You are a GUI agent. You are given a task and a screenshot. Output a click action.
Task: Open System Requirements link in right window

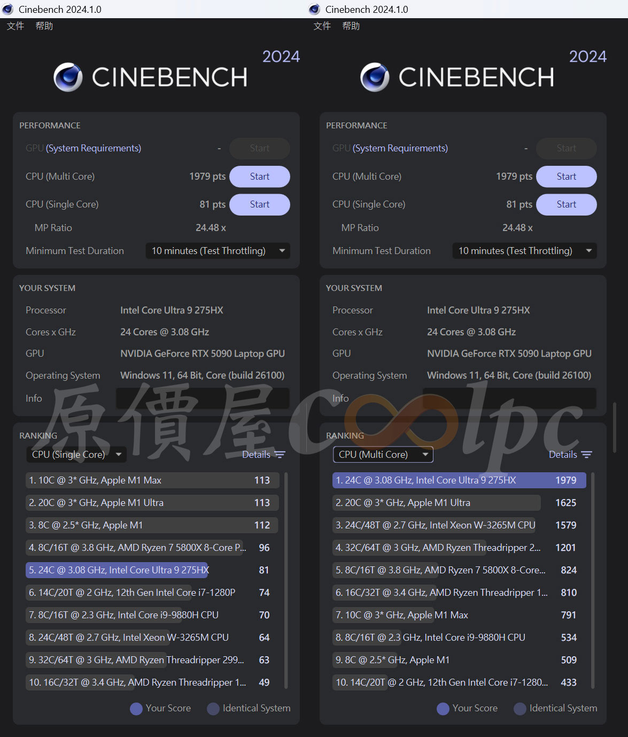400,148
